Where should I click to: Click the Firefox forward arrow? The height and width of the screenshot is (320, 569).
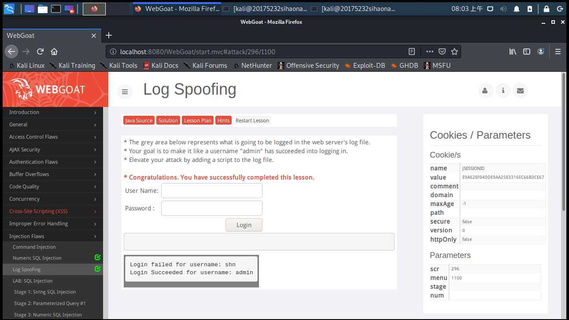(26, 51)
